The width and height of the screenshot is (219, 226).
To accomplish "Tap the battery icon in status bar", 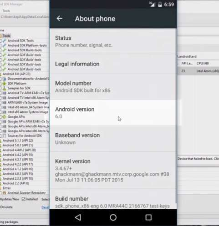I will pos(160,5).
